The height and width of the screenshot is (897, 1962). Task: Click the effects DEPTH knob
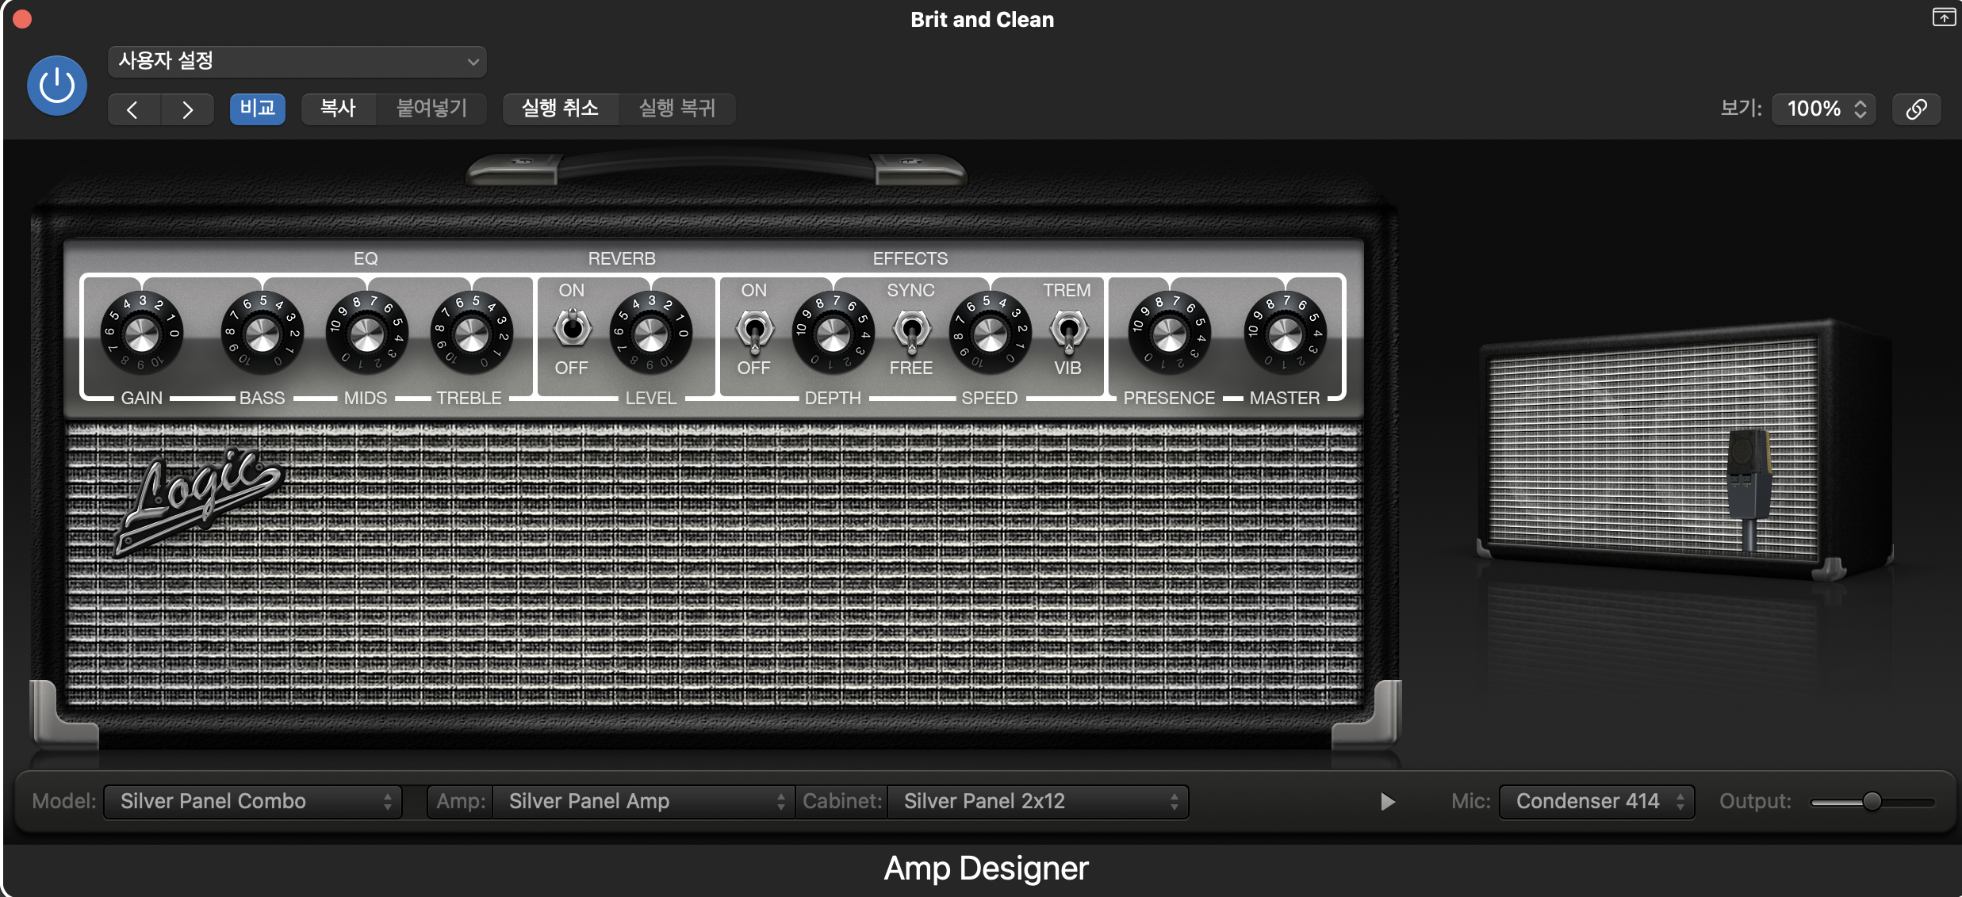point(833,334)
